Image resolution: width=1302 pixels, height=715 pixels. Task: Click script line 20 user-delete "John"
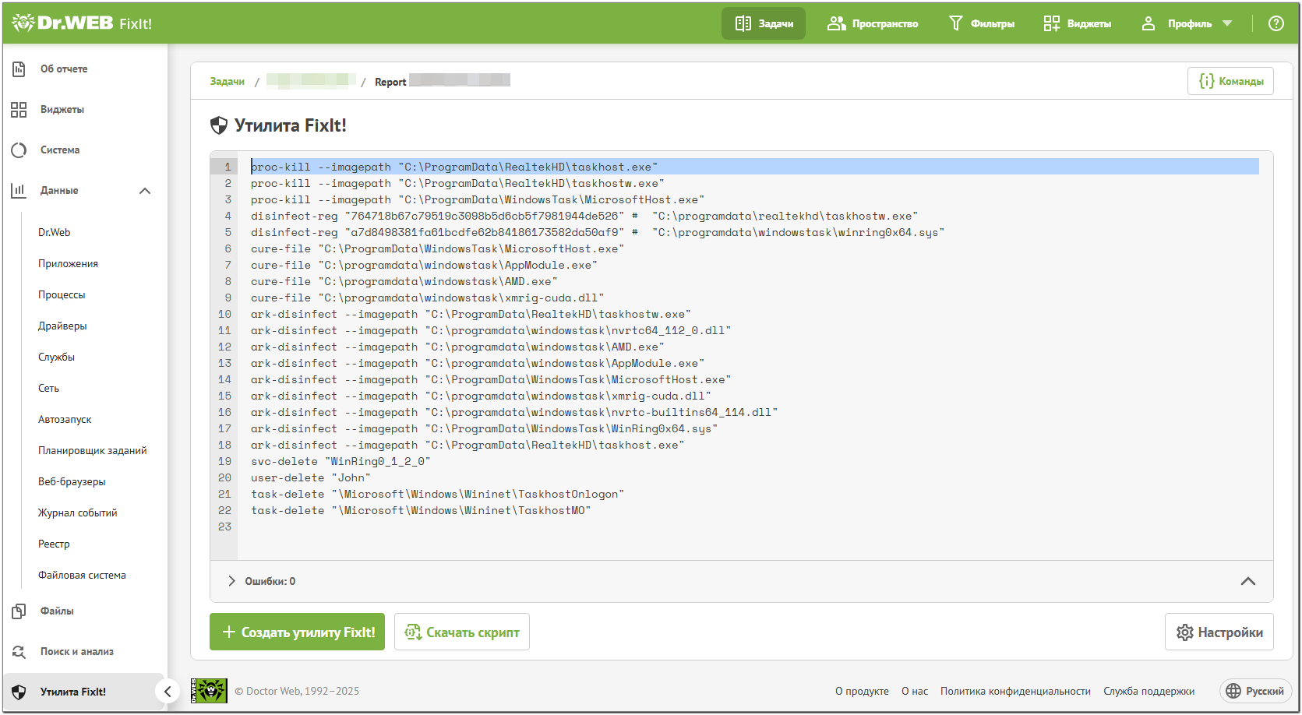click(x=311, y=478)
